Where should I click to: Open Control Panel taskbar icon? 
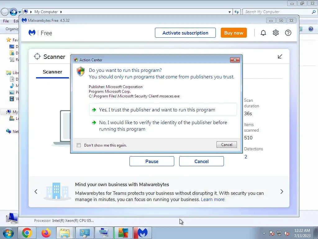pyautogui.click(x=84, y=233)
